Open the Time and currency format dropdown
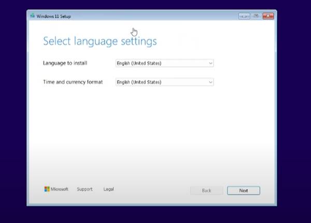 [164, 82]
